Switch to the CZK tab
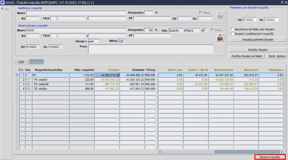The image size is (288, 160). click(21, 62)
